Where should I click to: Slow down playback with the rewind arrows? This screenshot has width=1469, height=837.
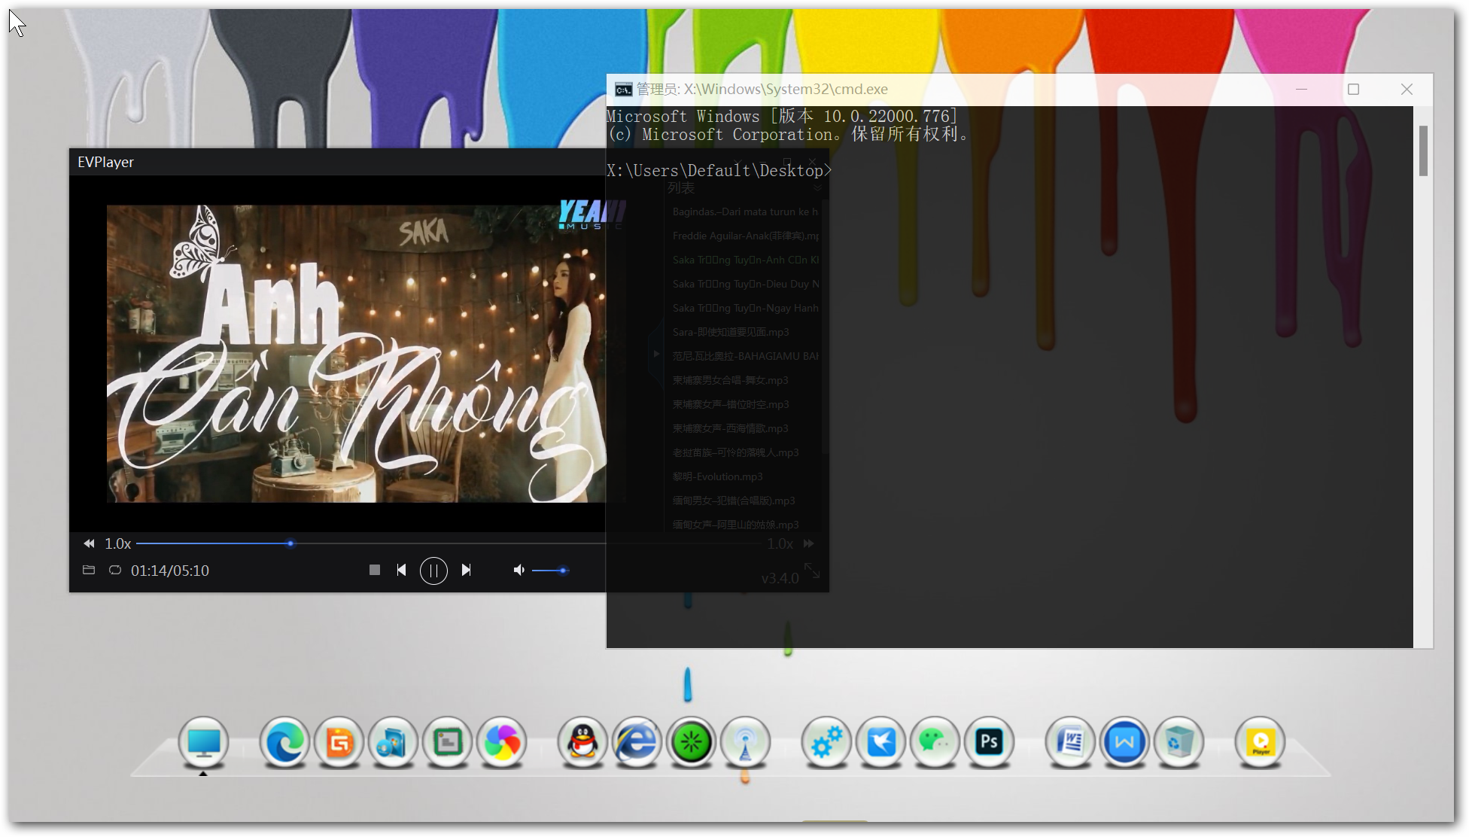point(89,543)
